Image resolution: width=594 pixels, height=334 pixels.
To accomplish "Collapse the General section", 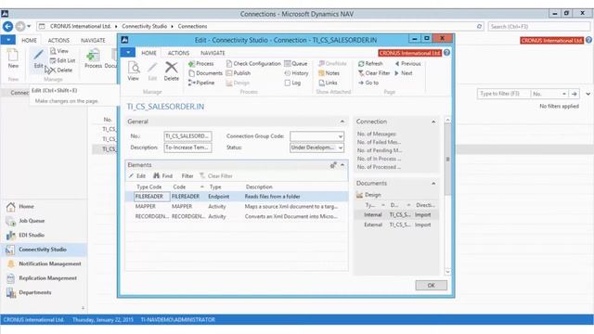I will pos(342,122).
